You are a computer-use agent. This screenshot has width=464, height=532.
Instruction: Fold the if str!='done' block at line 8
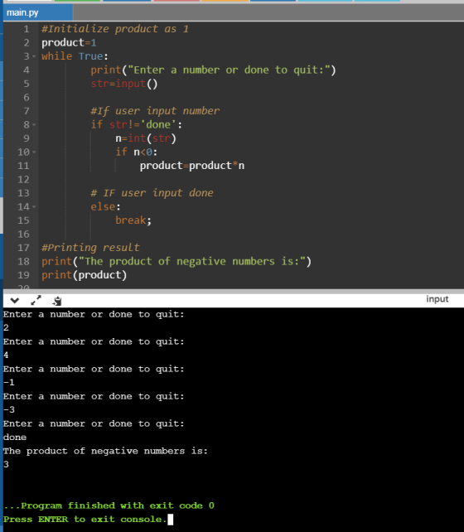[x=34, y=125]
